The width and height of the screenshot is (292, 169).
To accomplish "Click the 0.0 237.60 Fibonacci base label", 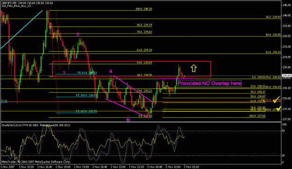I will [x=145, y=116].
